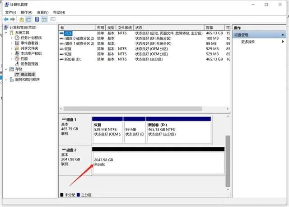Select the 100 MB capacity cell
289x207 pixels.
click(x=212, y=38)
